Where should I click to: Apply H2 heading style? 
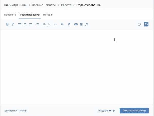[50, 24]
